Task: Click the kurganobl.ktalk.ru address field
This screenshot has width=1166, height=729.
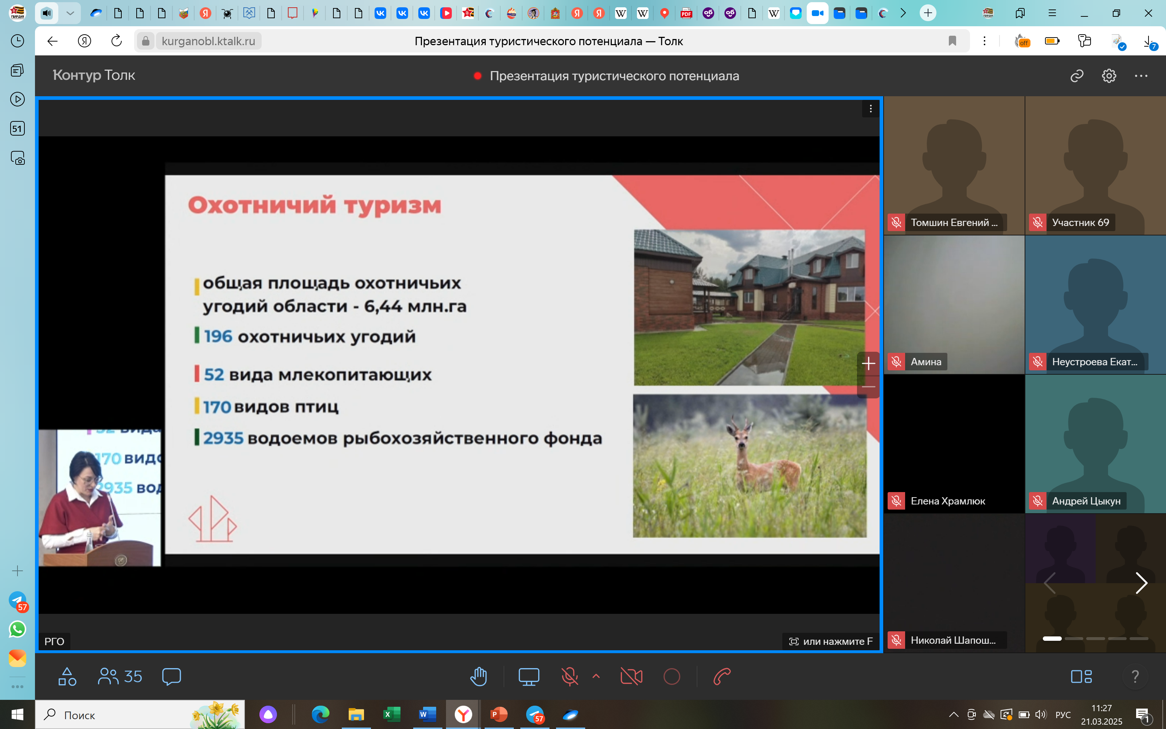Action: [208, 41]
